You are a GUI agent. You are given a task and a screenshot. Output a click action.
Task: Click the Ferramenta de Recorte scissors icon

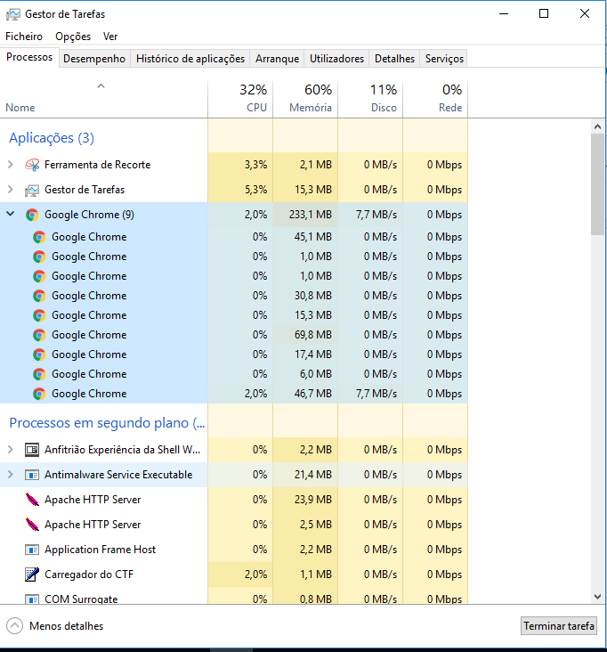[32, 165]
